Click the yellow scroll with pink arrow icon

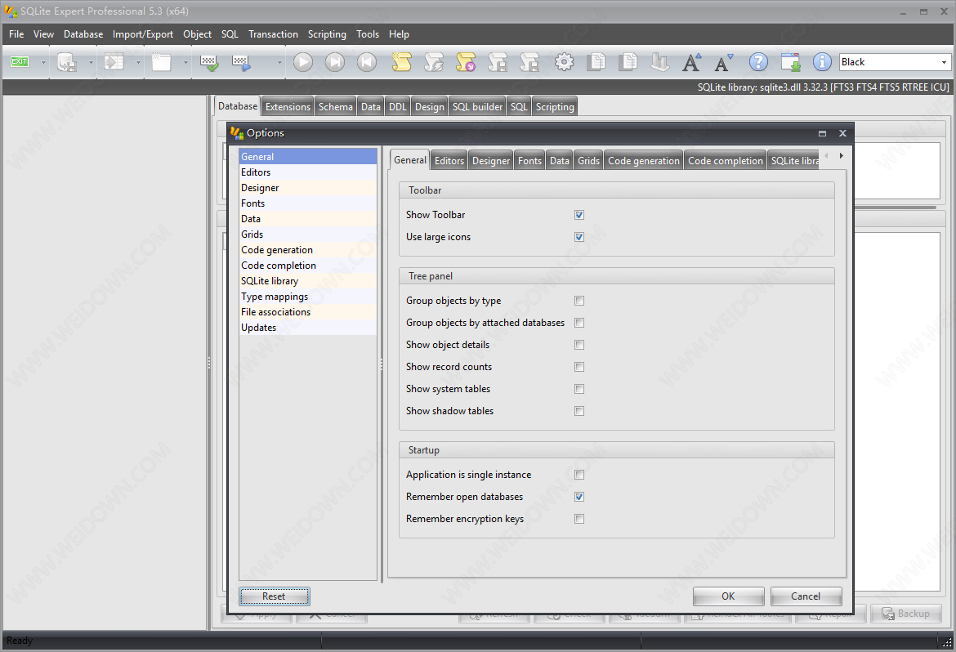pyautogui.click(x=466, y=61)
